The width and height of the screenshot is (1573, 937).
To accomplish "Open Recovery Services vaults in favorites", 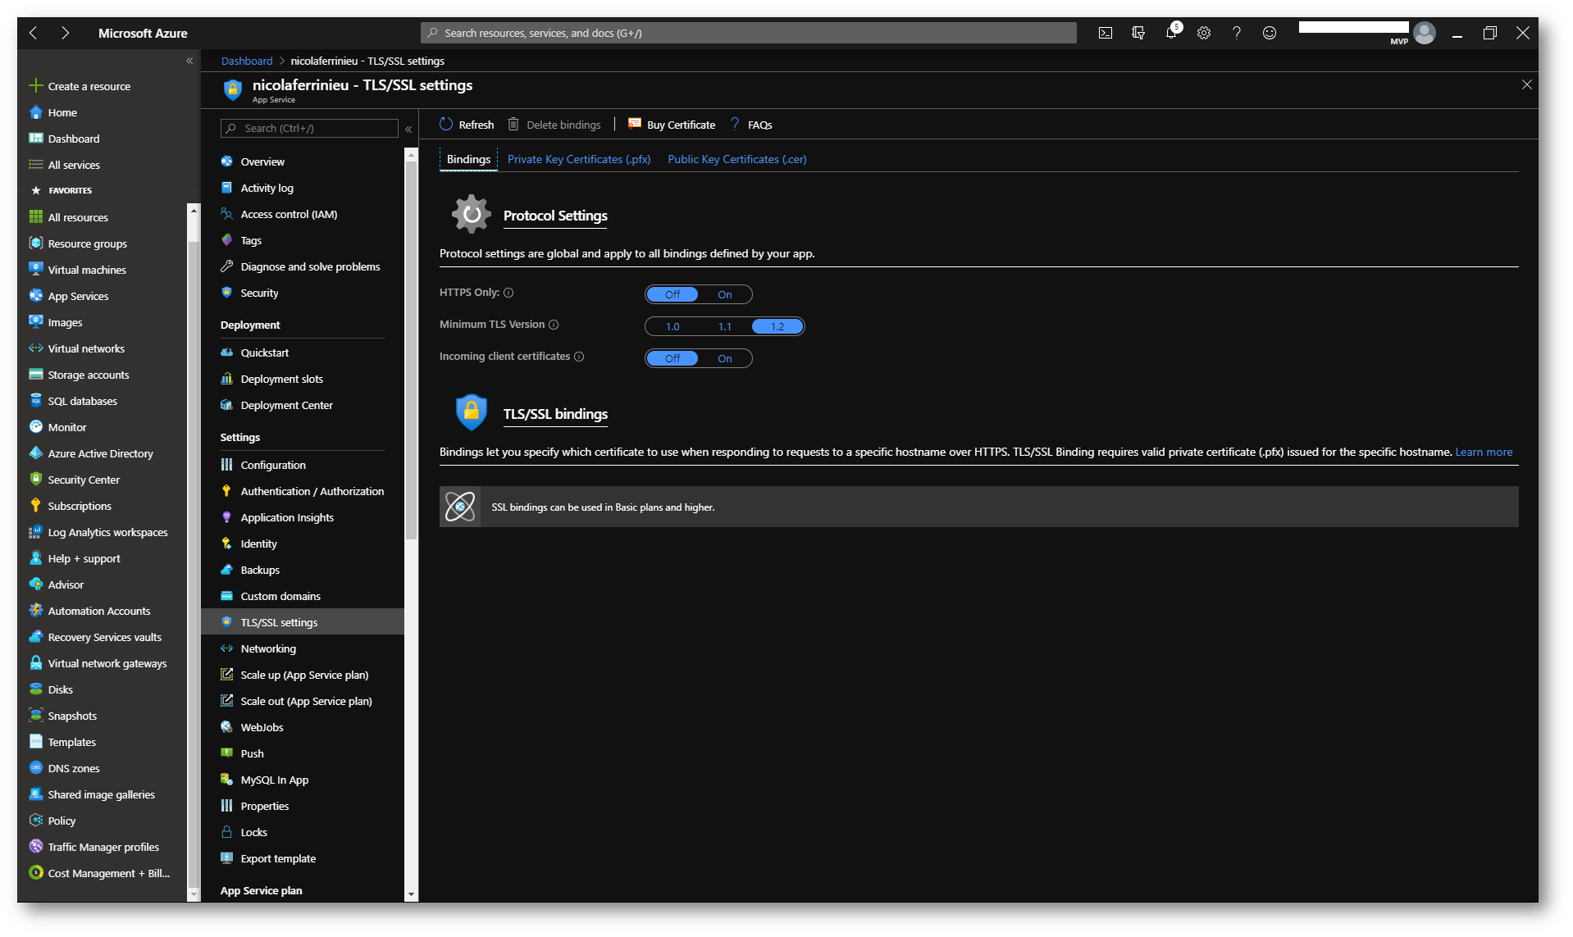I will 104,637.
